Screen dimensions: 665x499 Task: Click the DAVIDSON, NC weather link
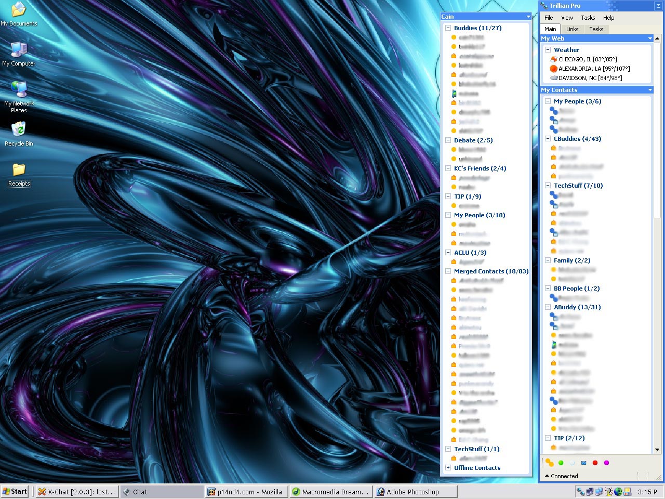(x=589, y=78)
